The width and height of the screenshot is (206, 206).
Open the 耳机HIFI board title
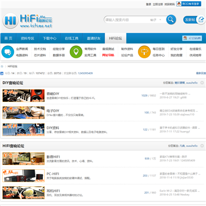(x=53, y=191)
